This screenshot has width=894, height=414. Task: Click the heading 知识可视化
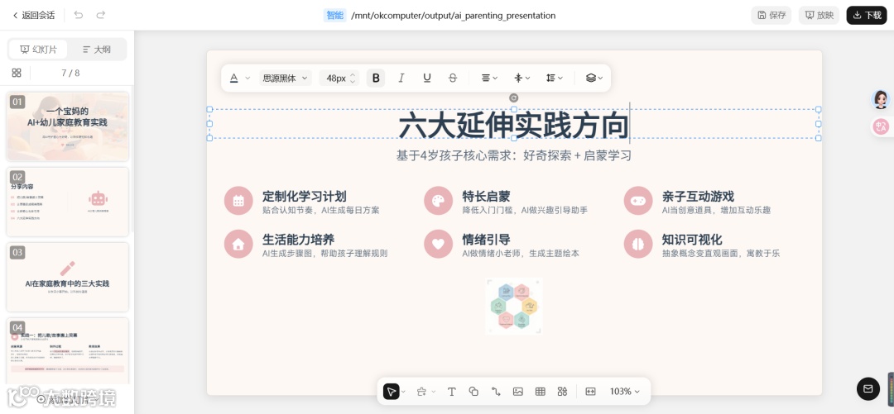click(x=691, y=239)
